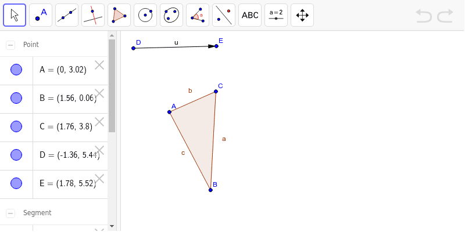
Task: Select the Angle tool
Action: 198,15
